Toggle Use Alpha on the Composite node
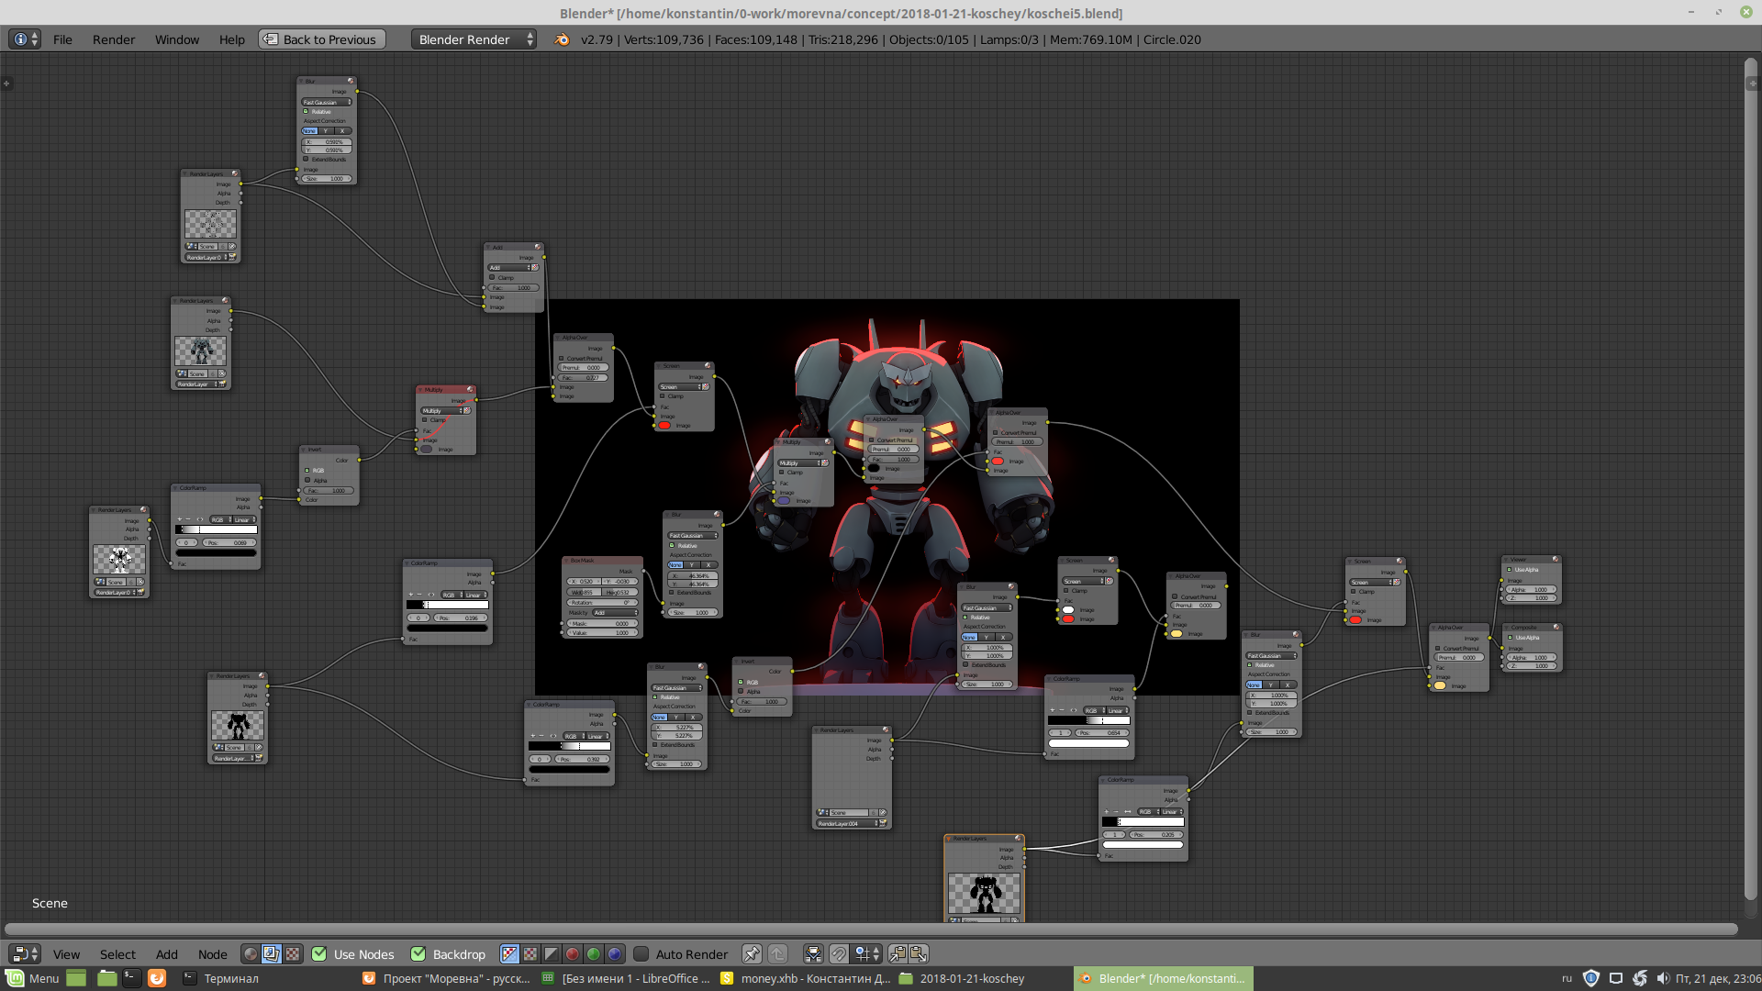This screenshot has width=1762, height=991. click(x=1510, y=638)
